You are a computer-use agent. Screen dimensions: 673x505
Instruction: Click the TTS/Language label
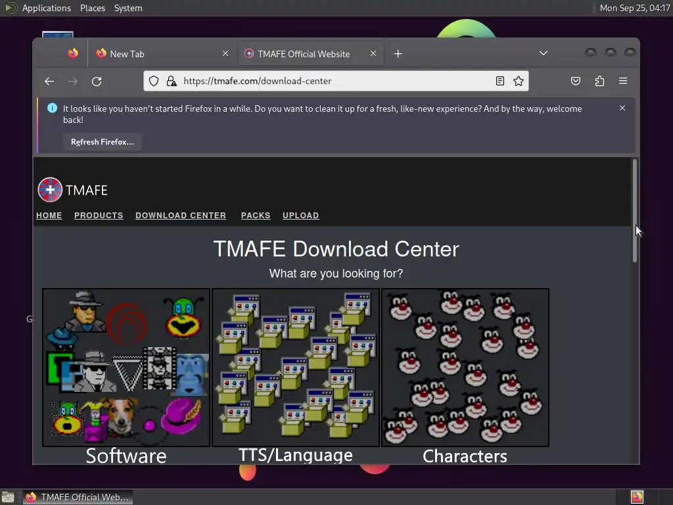[296, 455]
